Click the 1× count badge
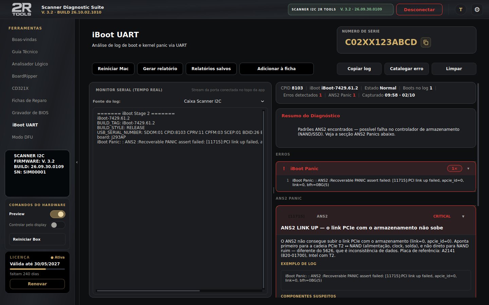The width and height of the screenshot is (489, 305). (x=454, y=168)
